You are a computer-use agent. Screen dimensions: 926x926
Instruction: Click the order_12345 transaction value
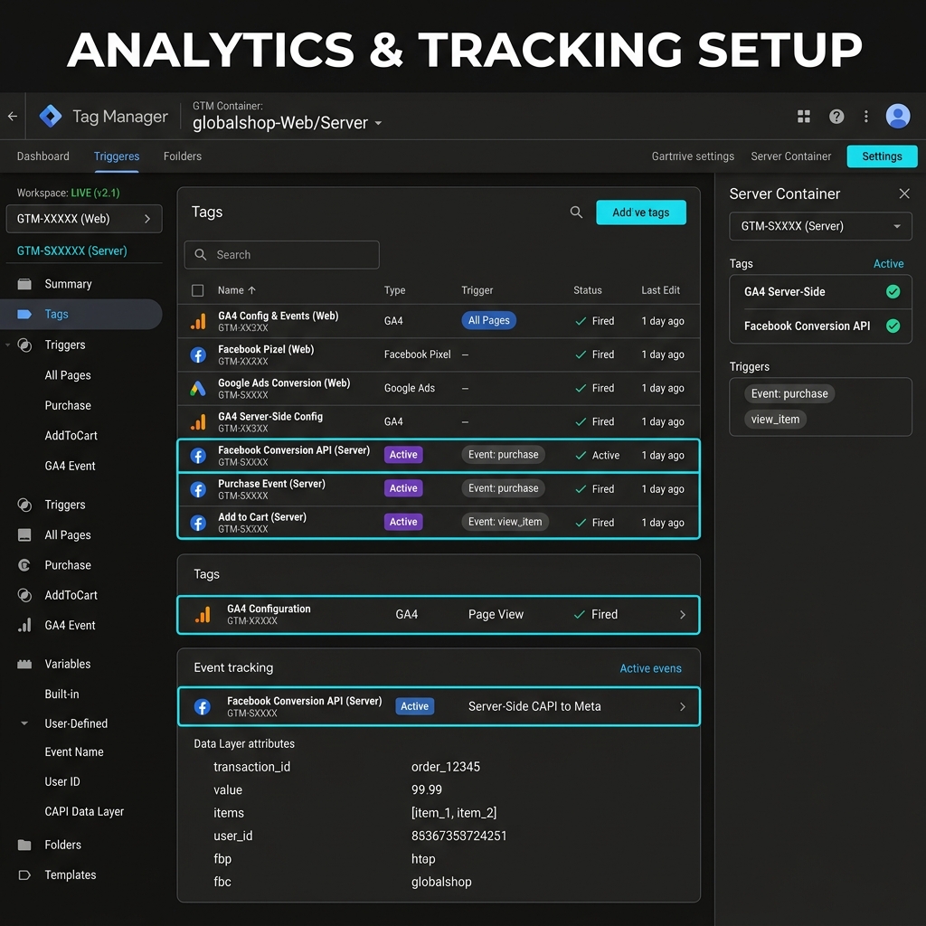coord(445,767)
